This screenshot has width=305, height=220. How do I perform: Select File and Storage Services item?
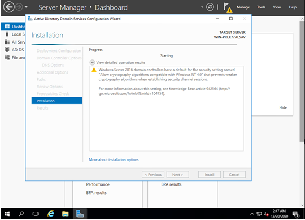click(x=13, y=58)
